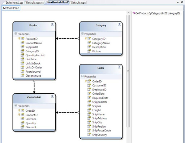The width and height of the screenshot is (185, 143).
Task: Click the CustomerID property icon
Action: (x=89, y=85)
